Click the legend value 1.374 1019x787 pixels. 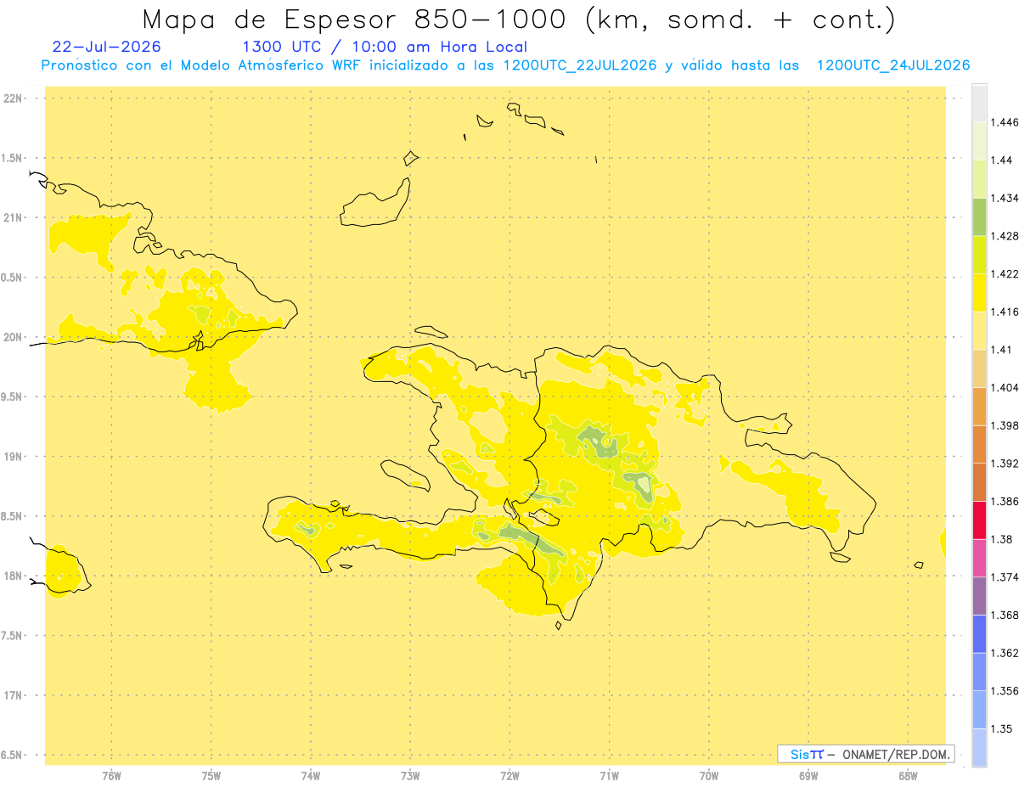click(1006, 577)
